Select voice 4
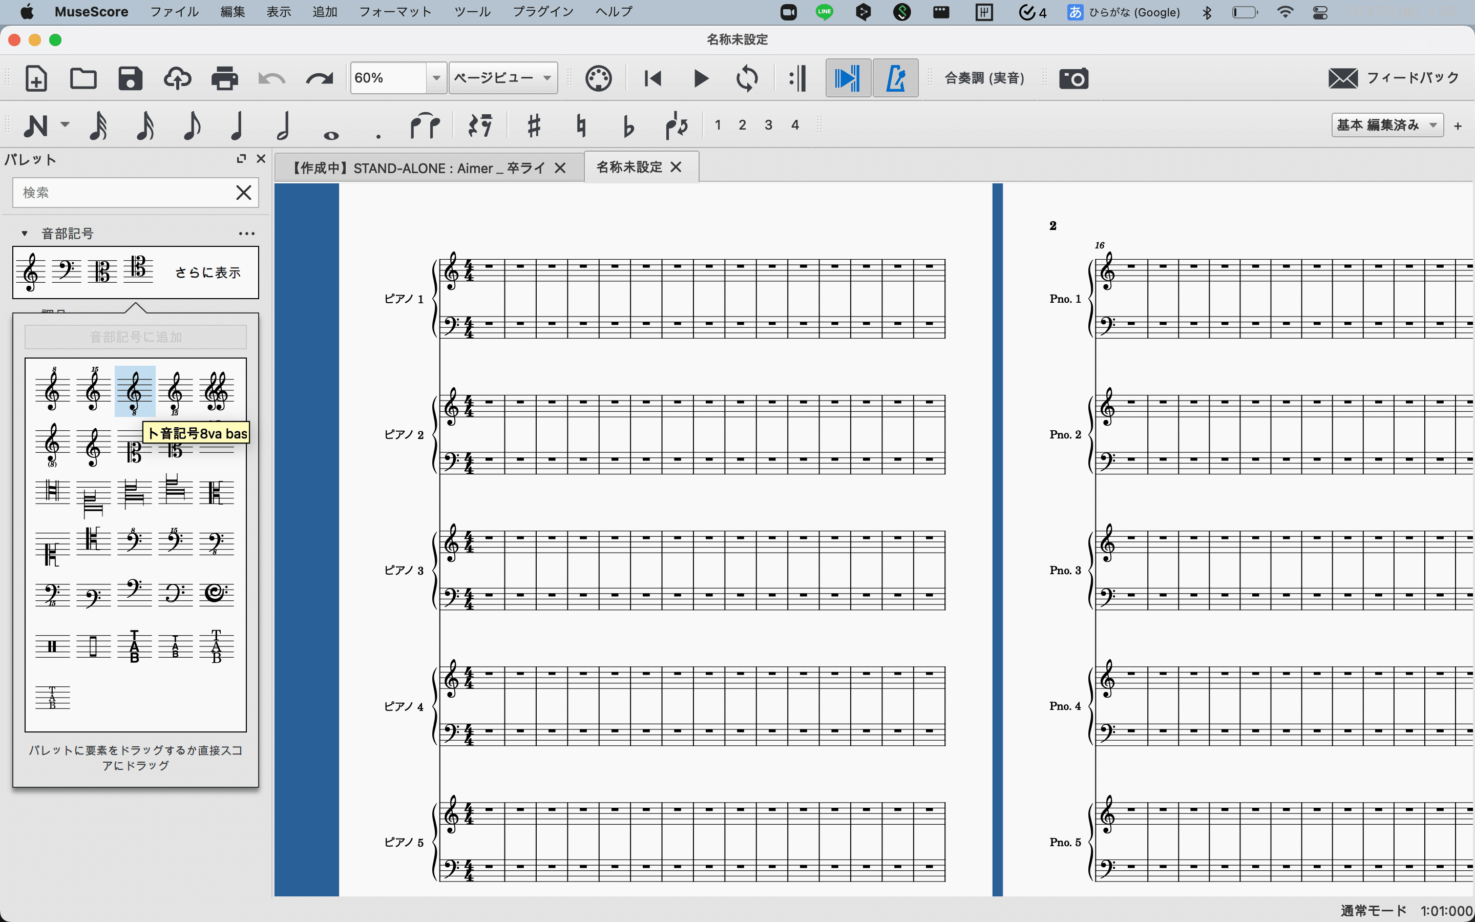Viewport: 1475px width, 922px height. (795, 125)
